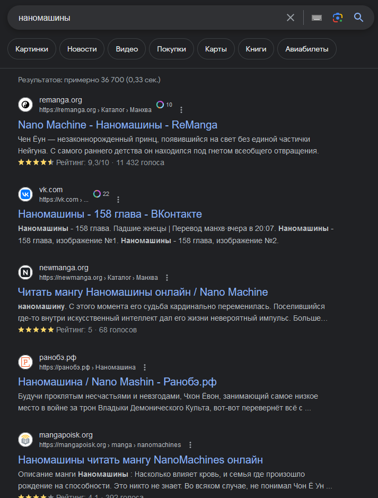Open the three-dot menu for remanga.org result

point(181,110)
